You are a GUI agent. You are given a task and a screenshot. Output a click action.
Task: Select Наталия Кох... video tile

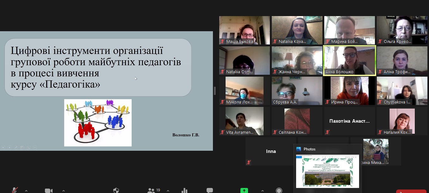point(402,121)
